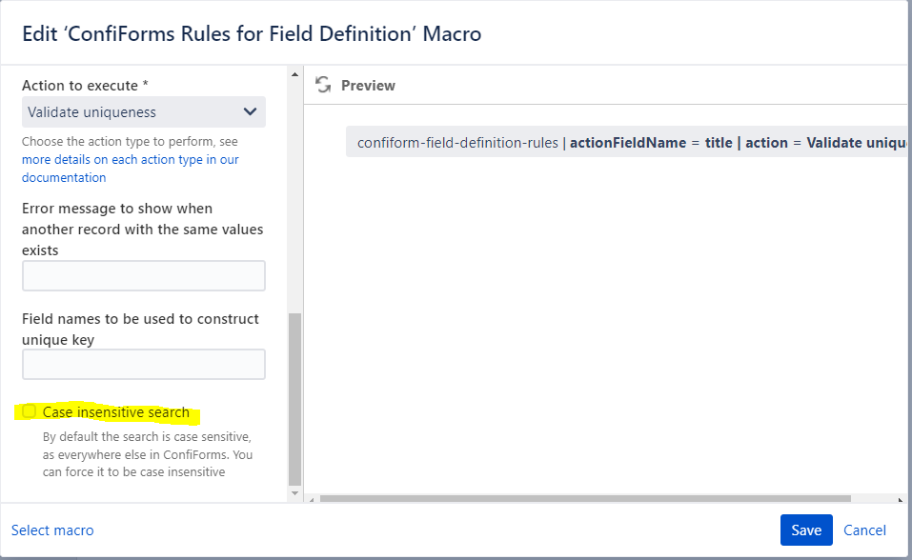Screen dimensions: 912x560
Task: Click the 'Field names to be used' label
Action: 141,330
